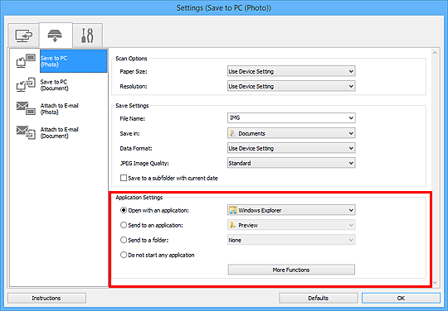Choose Attach to E-mail (Photo) option
This screenshot has height=311, width=448.
pos(59,109)
